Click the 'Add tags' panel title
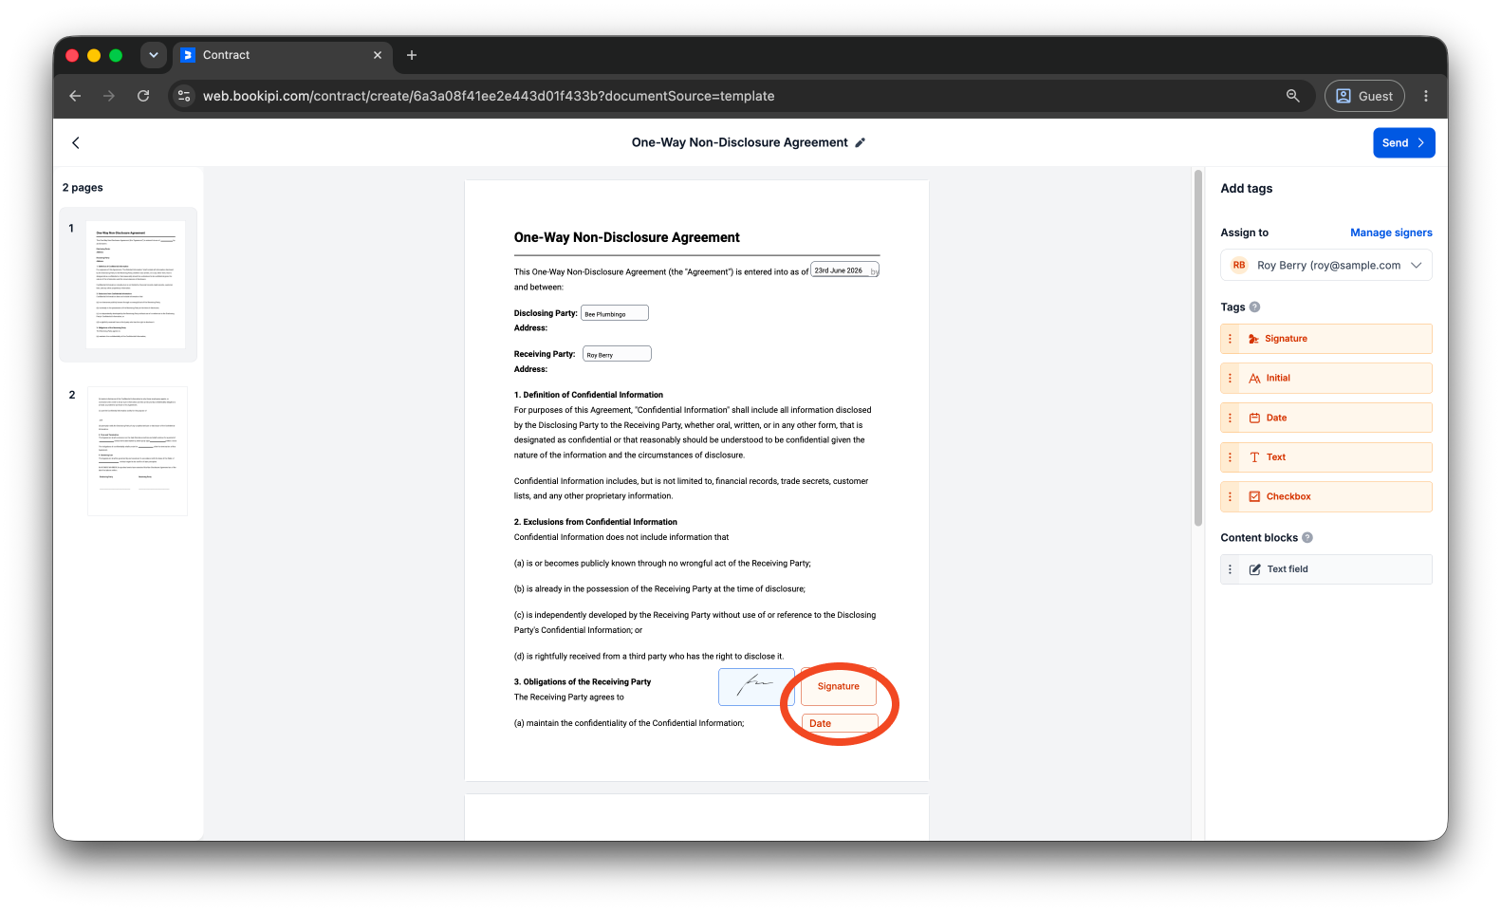 [1247, 189]
